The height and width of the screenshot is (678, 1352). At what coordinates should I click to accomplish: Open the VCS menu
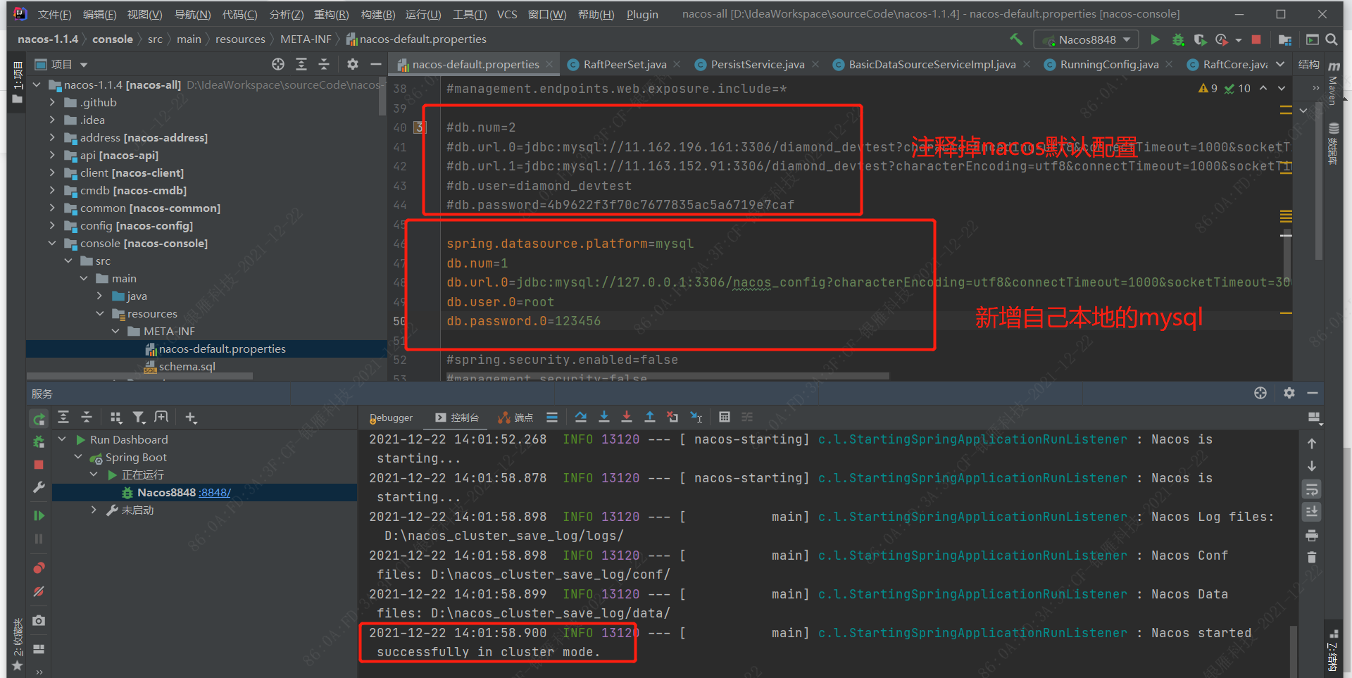pyautogui.click(x=507, y=14)
